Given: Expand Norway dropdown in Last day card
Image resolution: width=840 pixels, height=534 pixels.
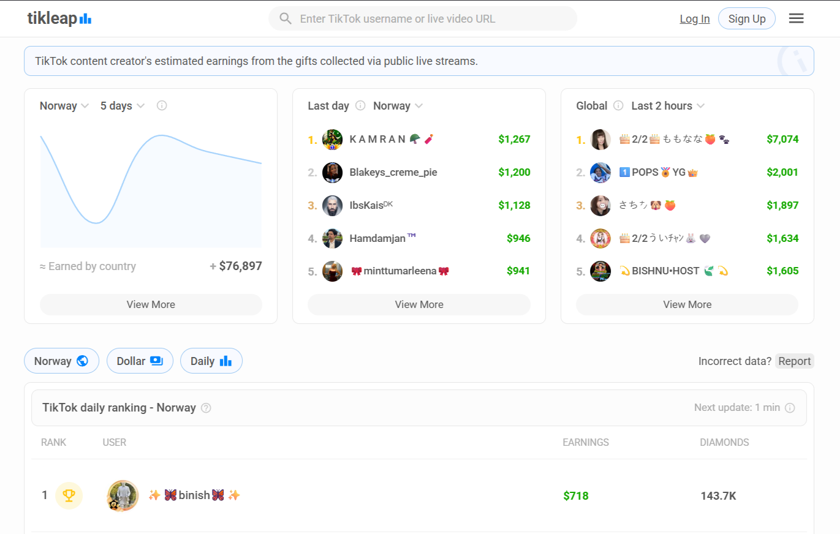Looking at the screenshot, I should coord(398,106).
